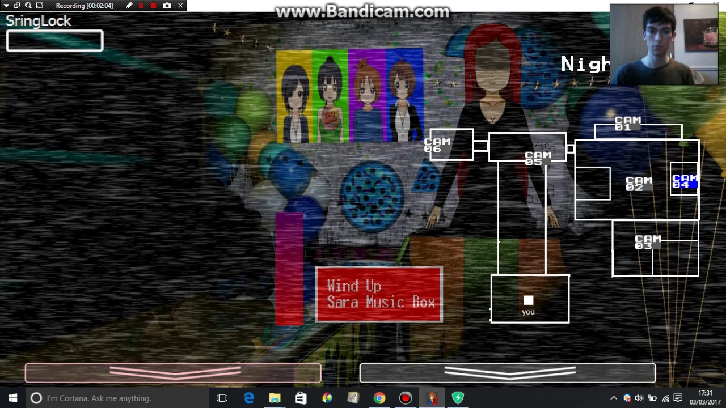Click the green character poster panel
726x408 pixels.
[x=330, y=95]
